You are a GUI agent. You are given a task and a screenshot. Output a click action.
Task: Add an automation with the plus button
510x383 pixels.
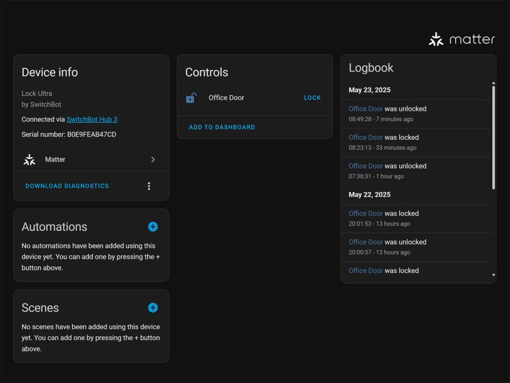pyautogui.click(x=153, y=227)
